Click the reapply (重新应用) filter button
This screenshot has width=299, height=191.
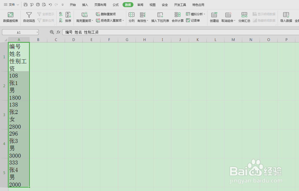(46, 20)
